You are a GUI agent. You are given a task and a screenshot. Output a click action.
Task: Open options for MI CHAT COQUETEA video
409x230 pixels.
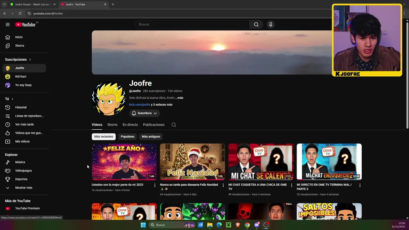tap(291, 185)
